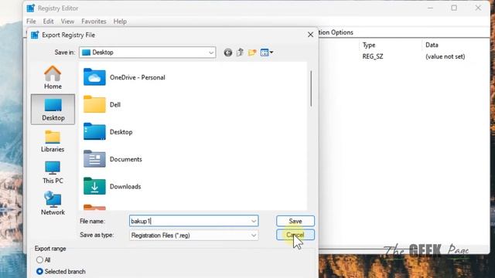Select the Dell folder icon
The image size is (495, 278).
pos(94,104)
